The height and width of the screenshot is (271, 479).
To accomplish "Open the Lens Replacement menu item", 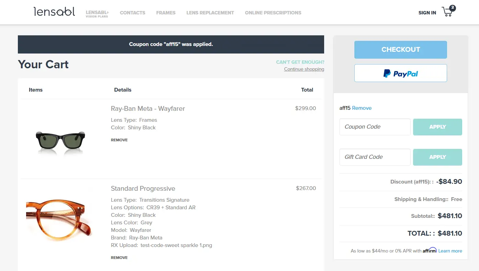I will tap(210, 13).
